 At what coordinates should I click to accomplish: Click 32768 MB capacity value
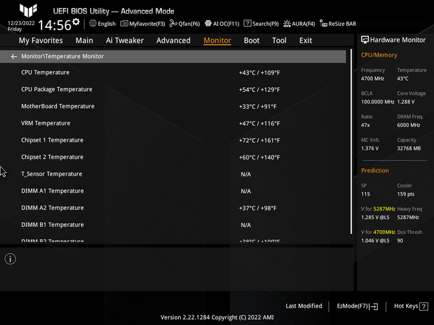409,149
